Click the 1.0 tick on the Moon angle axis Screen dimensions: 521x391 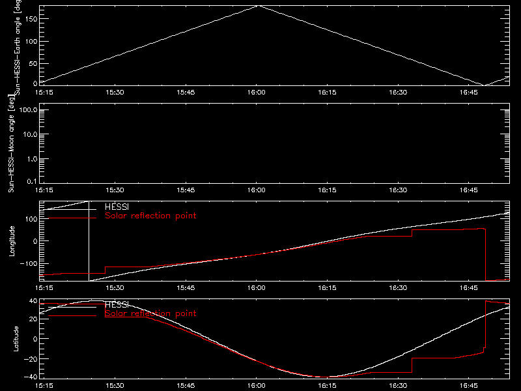tap(32, 159)
